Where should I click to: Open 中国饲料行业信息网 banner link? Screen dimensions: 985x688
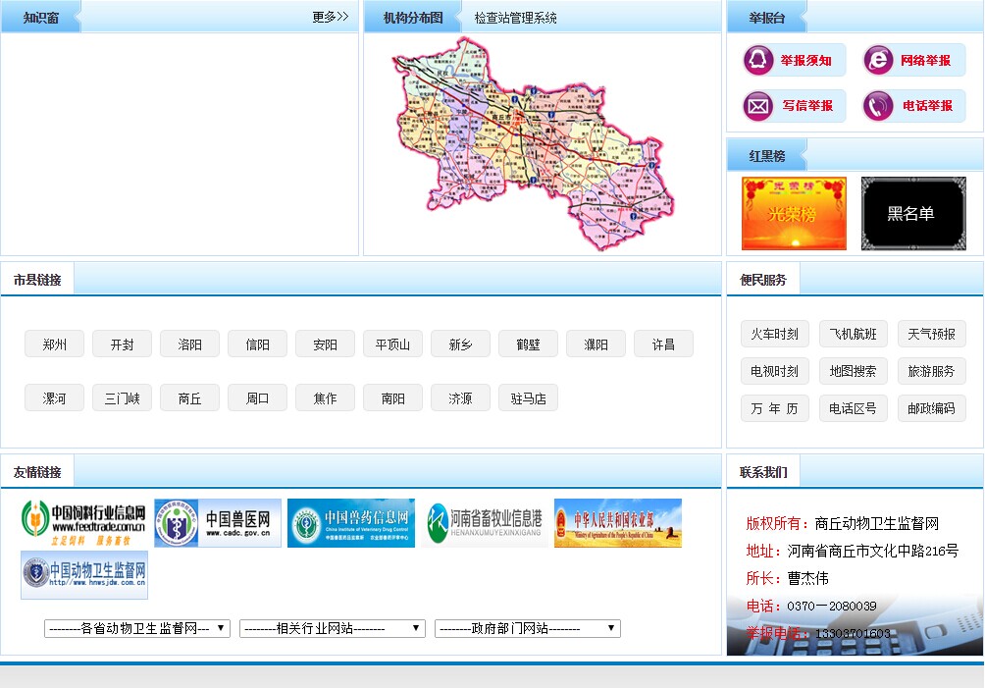tap(84, 523)
